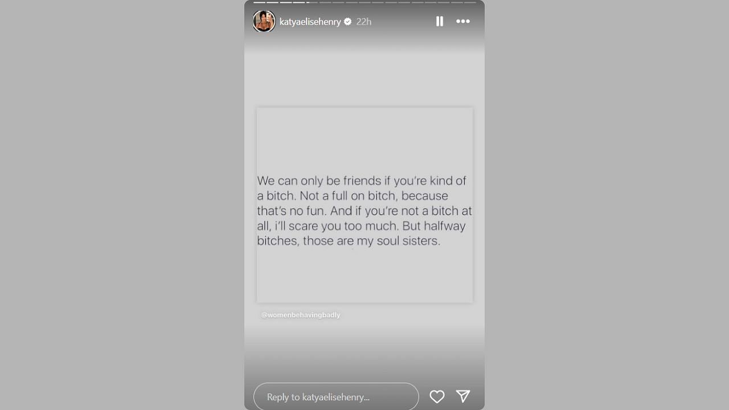Click the katyaelisehenry profile picture
Screen dimensions: 729x410
coord(264,22)
